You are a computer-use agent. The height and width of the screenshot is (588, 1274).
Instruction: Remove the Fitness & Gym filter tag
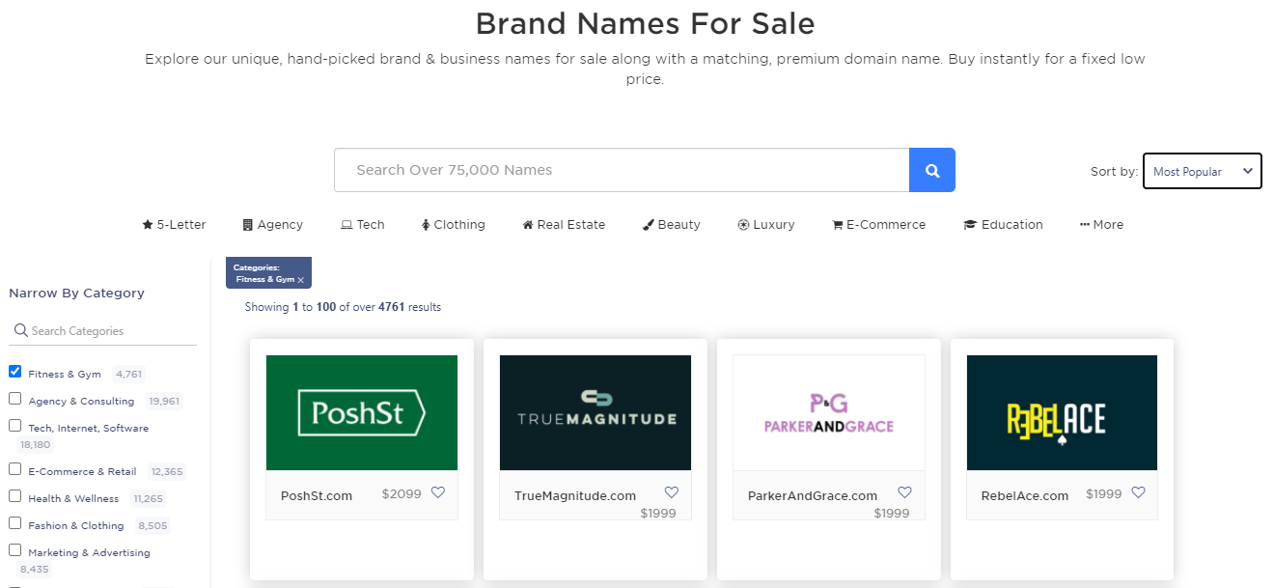(x=301, y=280)
